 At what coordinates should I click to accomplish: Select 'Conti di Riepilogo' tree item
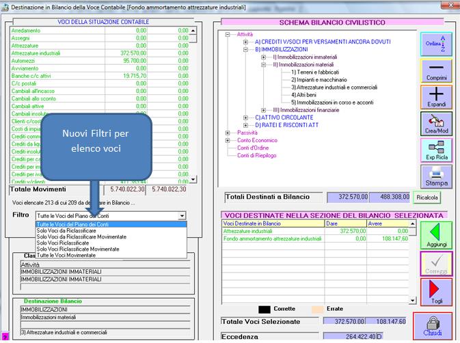click(257, 156)
